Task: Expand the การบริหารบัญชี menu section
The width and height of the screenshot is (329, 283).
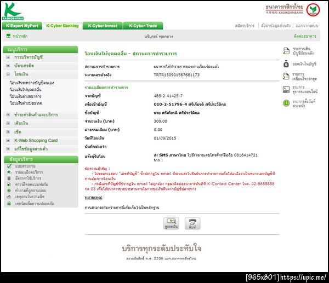Action: (8, 57)
